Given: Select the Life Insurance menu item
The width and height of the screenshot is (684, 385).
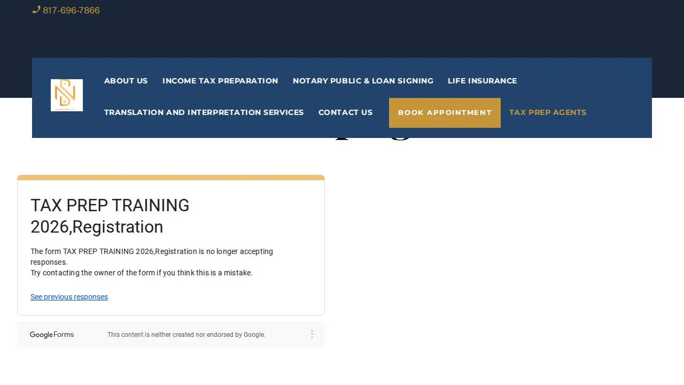Looking at the screenshot, I should [x=482, y=81].
